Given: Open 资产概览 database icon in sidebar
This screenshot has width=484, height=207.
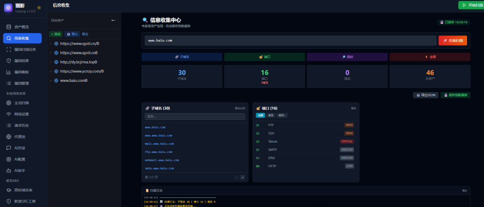Looking at the screenshot, I should [x=9, y=27].
